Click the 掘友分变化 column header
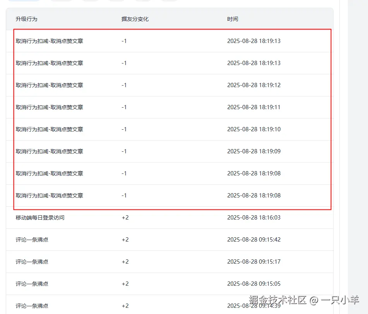The height and width of the screenshot is (314, 368). pos(135,19)
